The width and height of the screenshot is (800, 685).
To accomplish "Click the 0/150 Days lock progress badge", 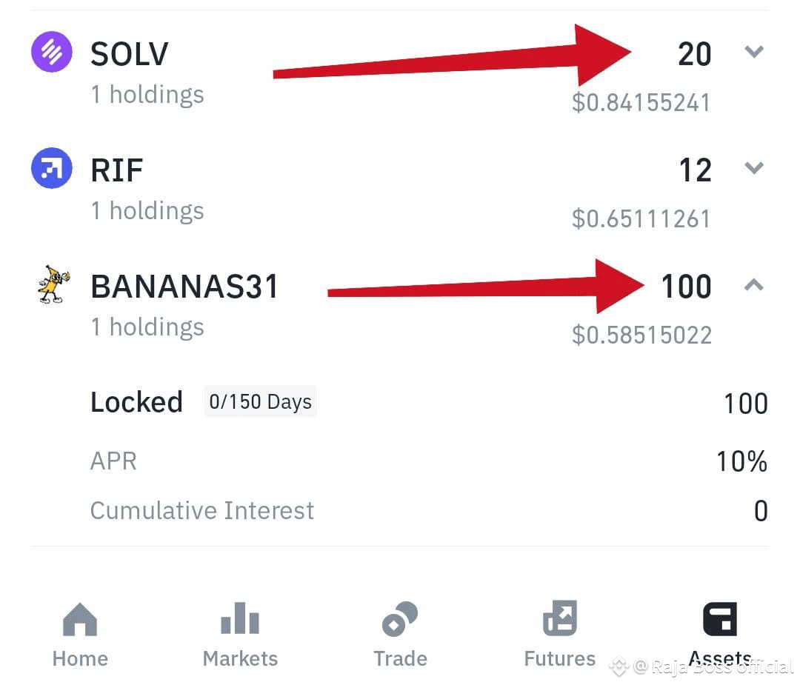I will [260, 401].
